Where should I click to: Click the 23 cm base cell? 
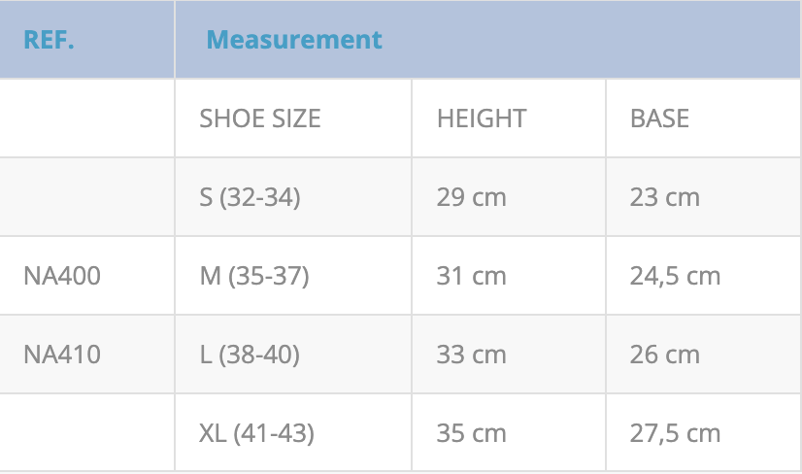point(664,197)
